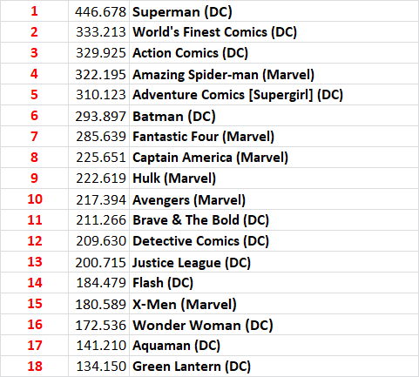419x377 pixels.
Task: Select the Amazing Spider-man (Marvel) cell
Action: tap(274, 74)
